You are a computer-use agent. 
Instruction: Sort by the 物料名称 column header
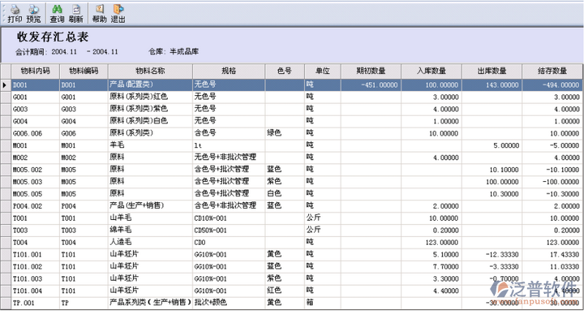pos(150,72)
